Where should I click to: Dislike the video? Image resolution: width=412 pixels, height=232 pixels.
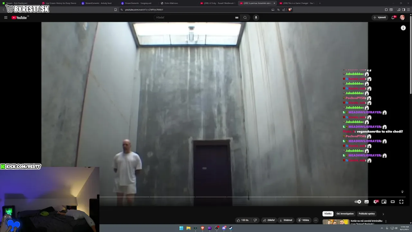click(255, 220)
